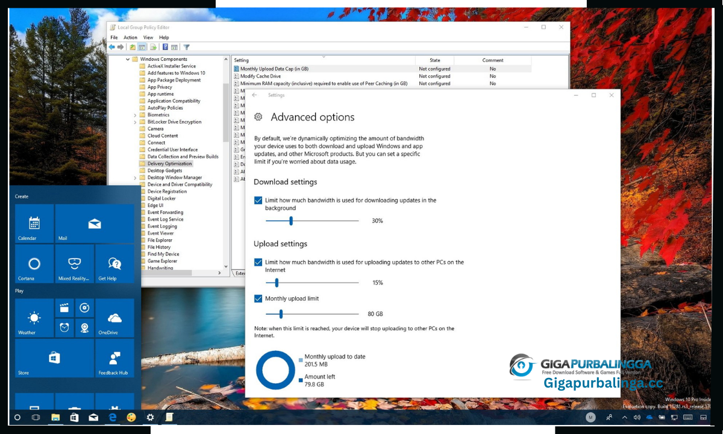Open the Feedback Hub tile
The height and width of the screenshot is (434, 723).
pos(115,358)
